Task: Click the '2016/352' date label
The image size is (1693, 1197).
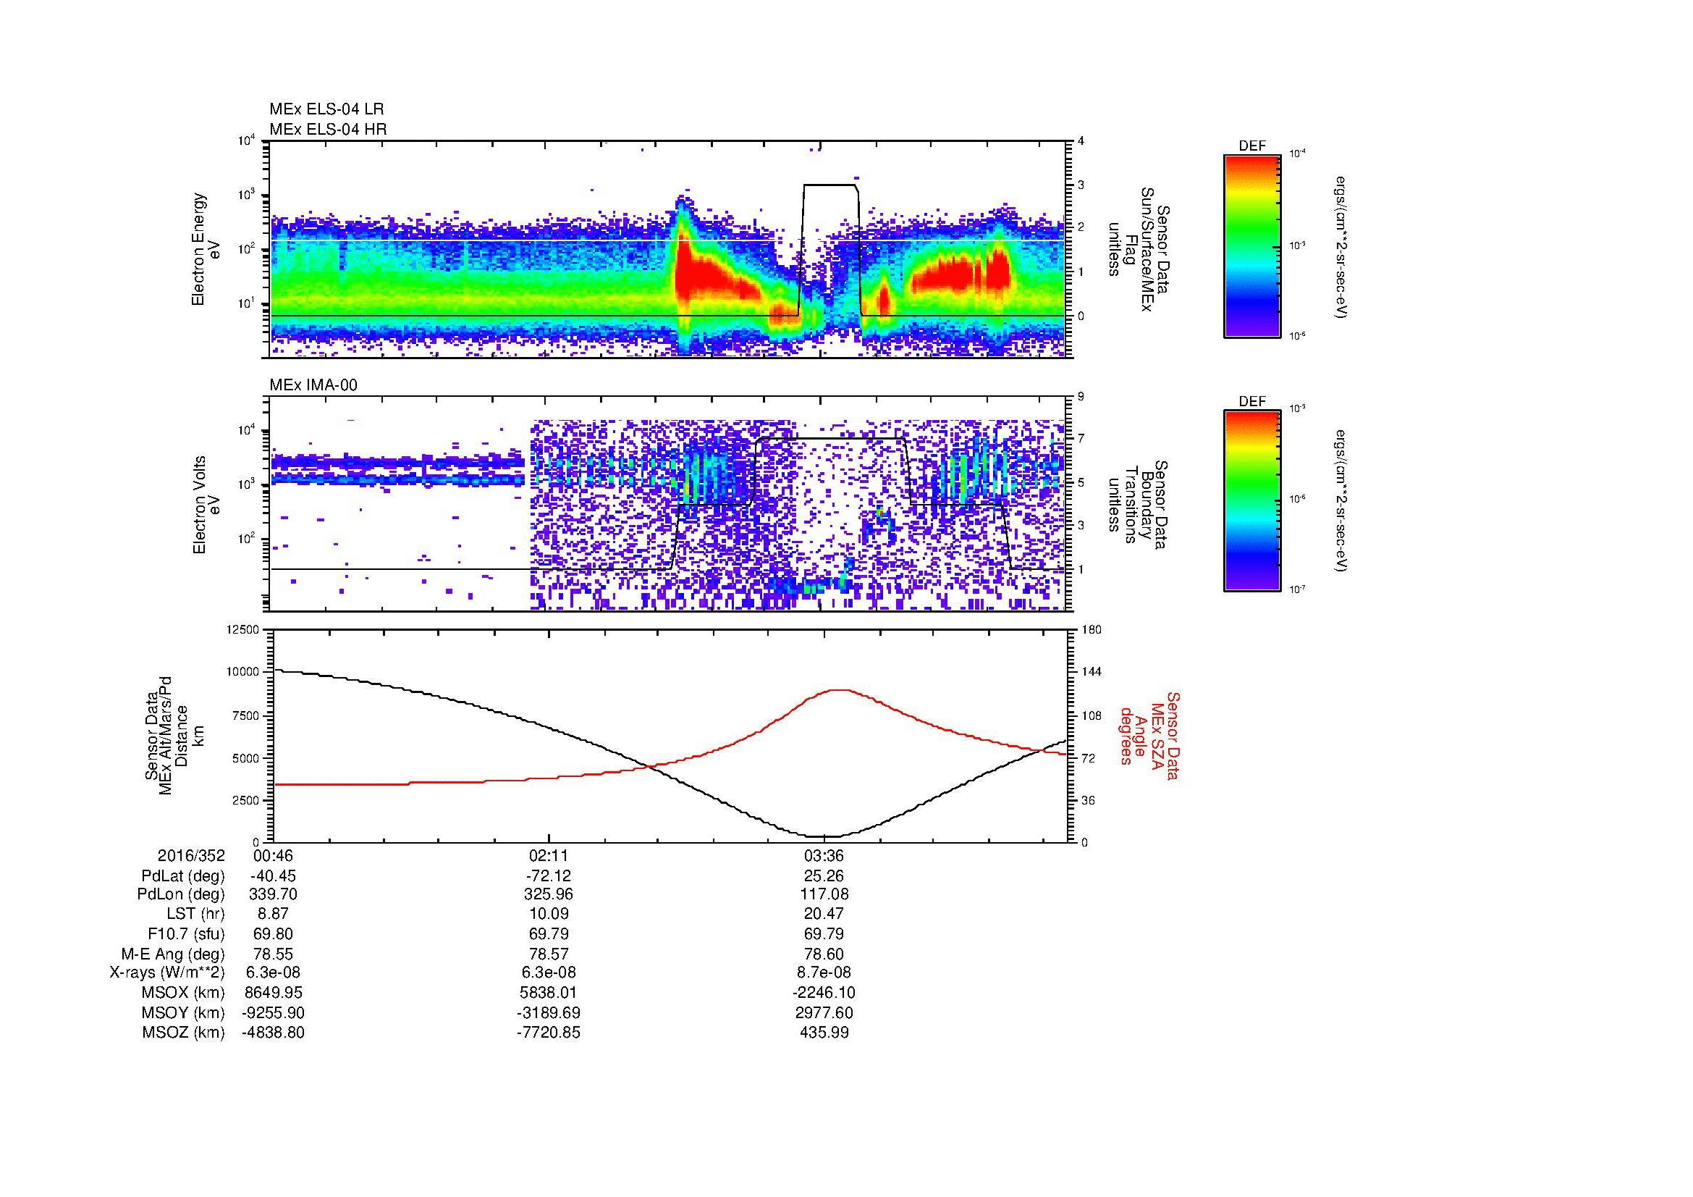Action: 191,855
